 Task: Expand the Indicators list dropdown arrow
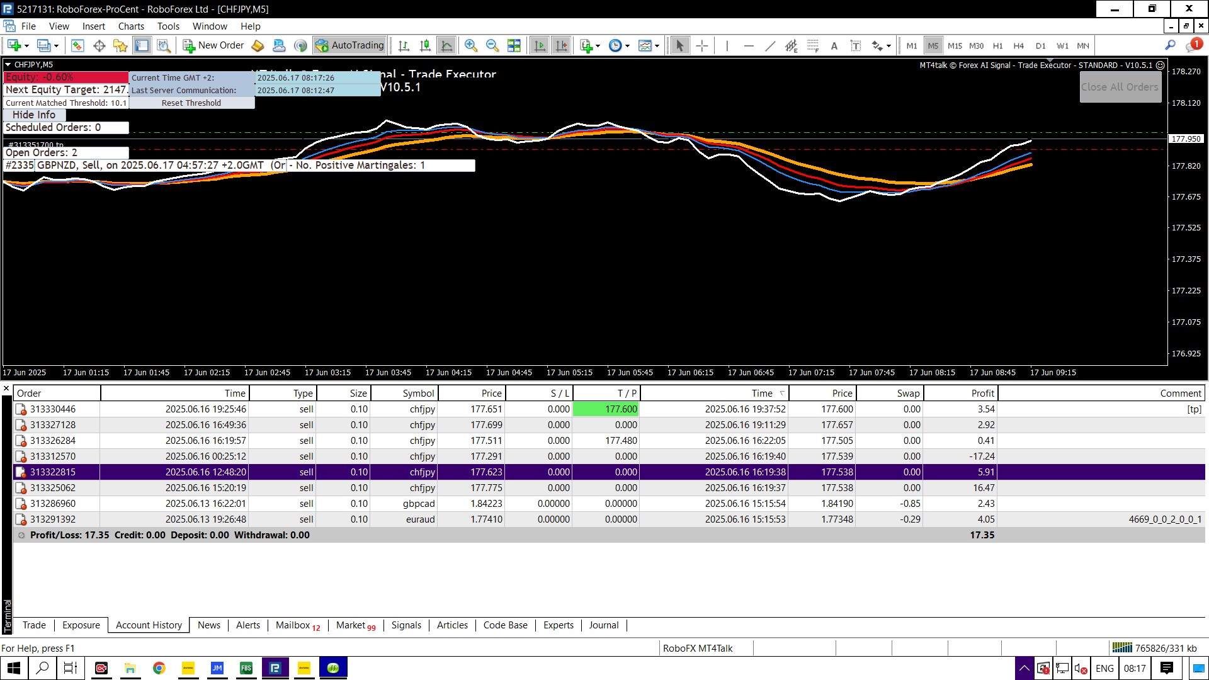click(598, 45)
